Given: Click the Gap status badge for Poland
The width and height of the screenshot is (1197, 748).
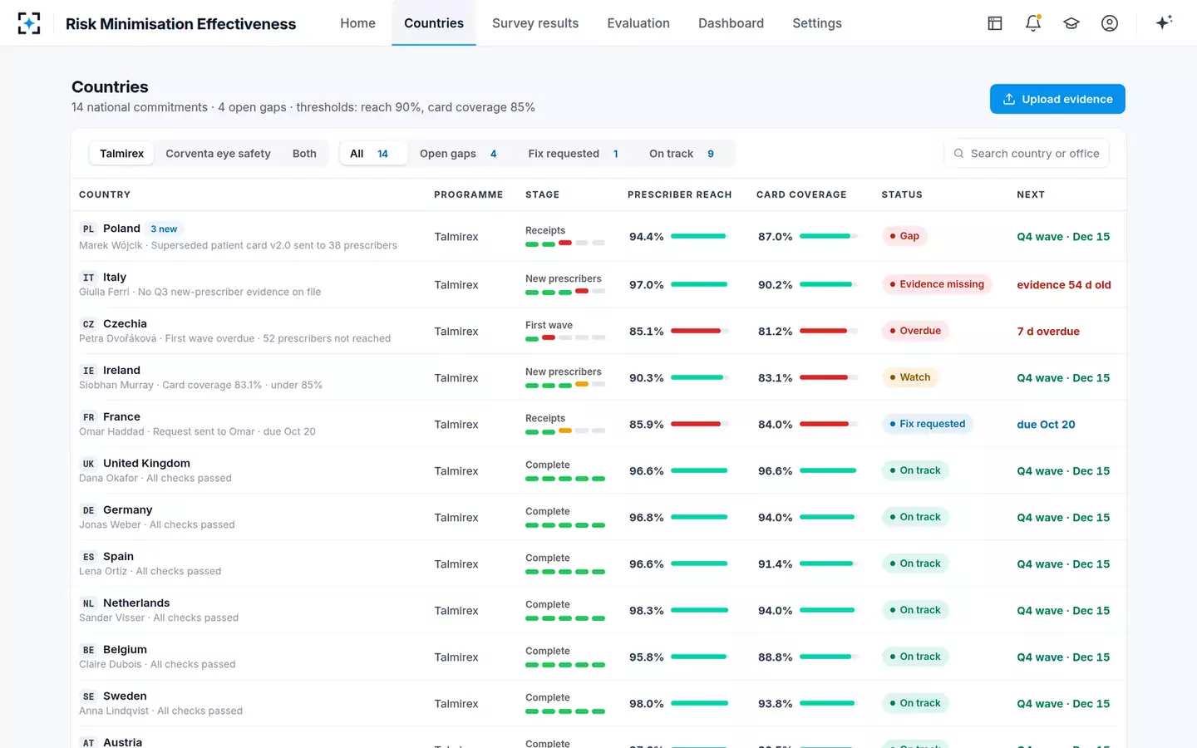Looking at the screenshot, I should 904,236.
